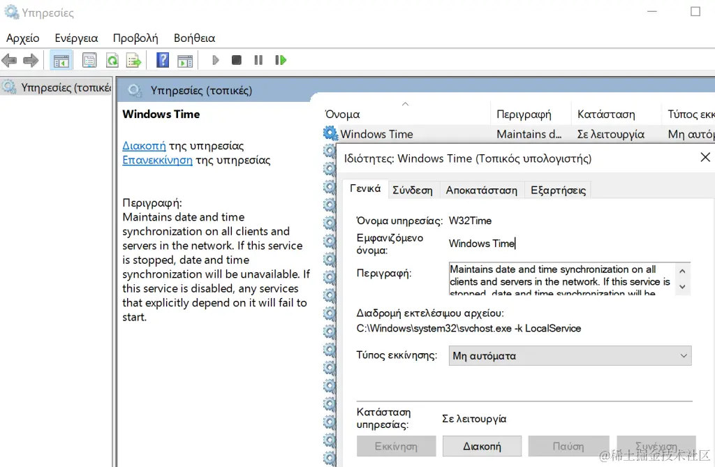715x467 pixels.
Task: Click the svchost.exe executable path text
Action: click(469, 328)
